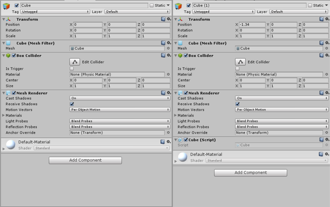Click the GameObject cube icon of left Cube
The height and width of the screenshot is (207, 330).
tap(6, 6)
